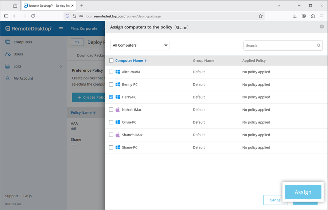The width and height of the screenshot is (328, 210).
Task: Check the Alice-maria computer checkbox
Action: [x=111, y=72]
